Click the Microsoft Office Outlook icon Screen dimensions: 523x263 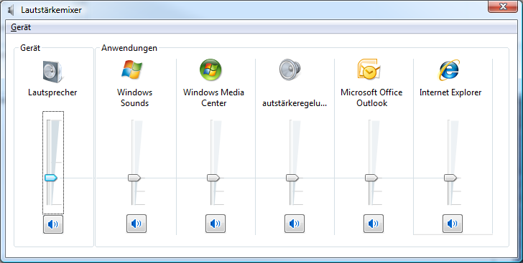pos(369,70)
